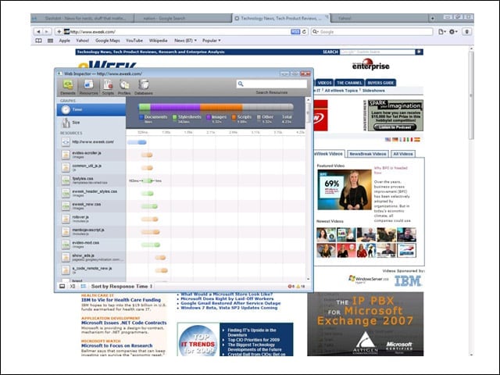The width and height of the screenshot is (500, 375).
Task: Click the add bookmark plus button
Action: (x=59, y=31)
